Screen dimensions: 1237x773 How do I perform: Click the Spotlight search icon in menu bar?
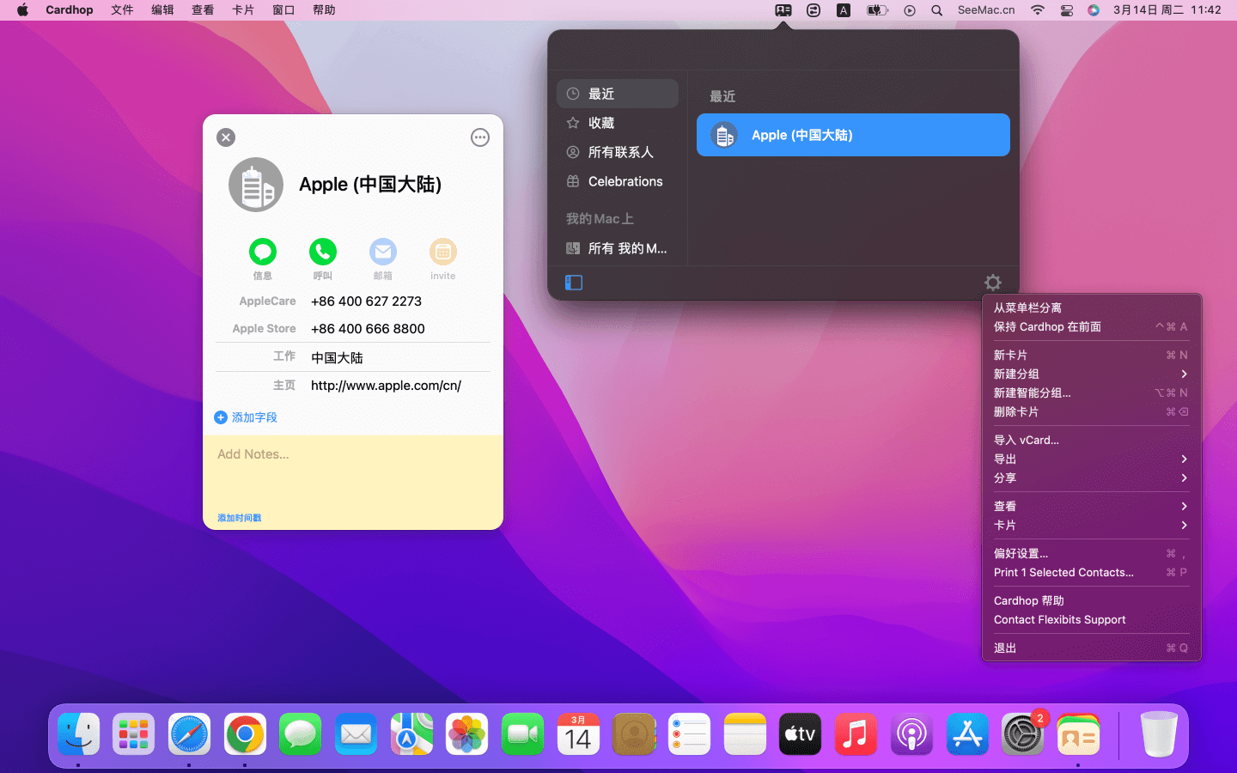937,10
